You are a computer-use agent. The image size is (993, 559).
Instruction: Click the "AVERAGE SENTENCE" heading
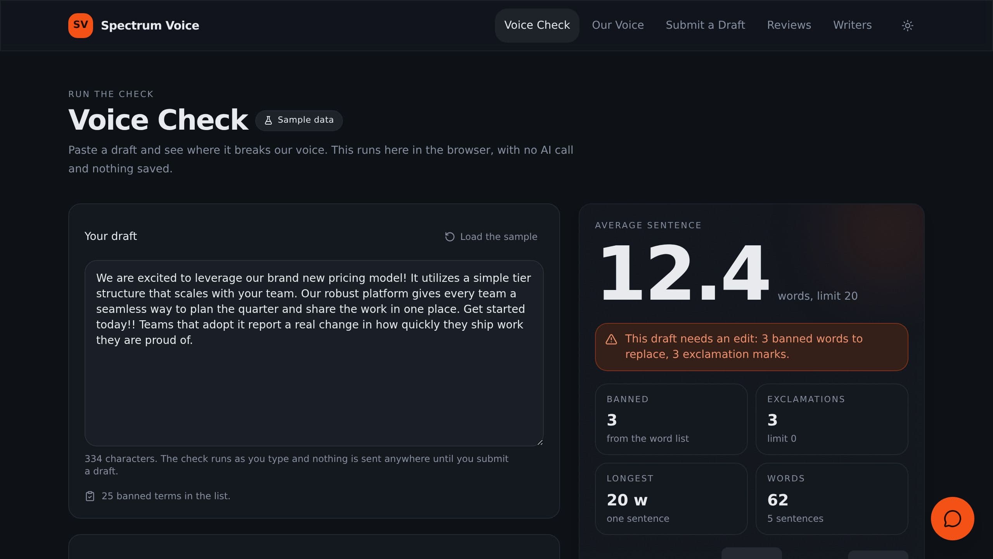(x=648, y=226)
